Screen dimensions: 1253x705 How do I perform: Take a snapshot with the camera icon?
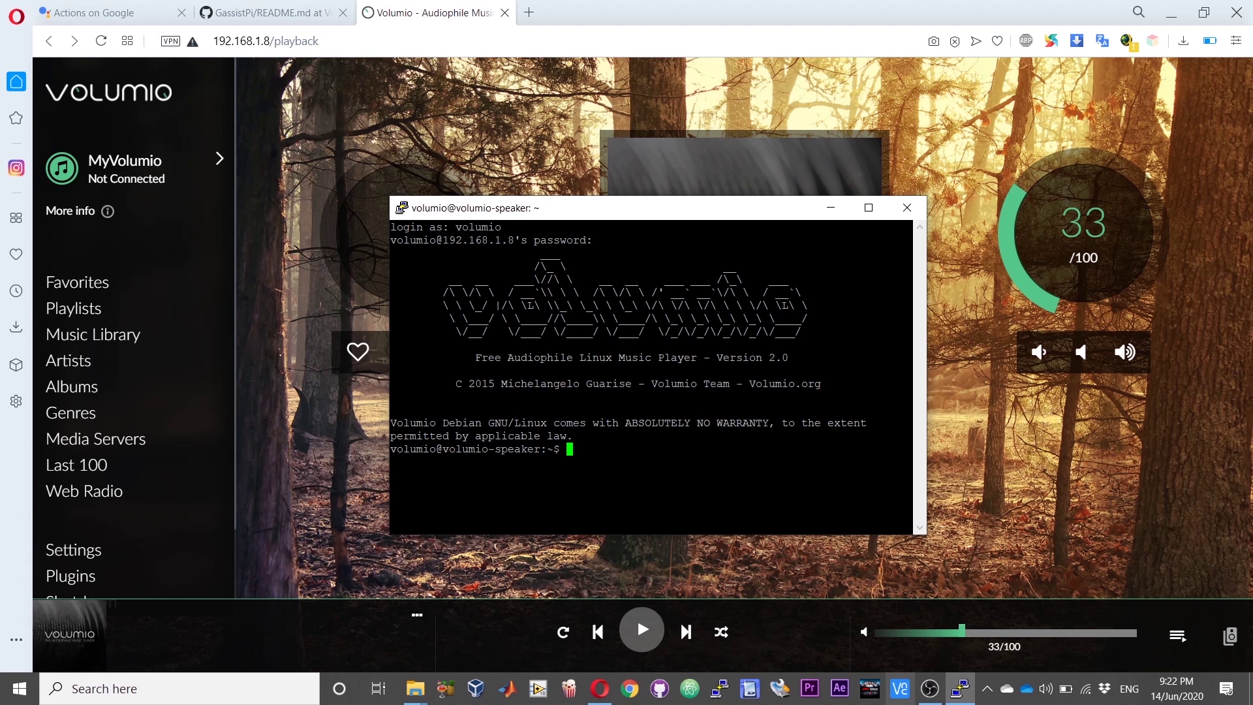coord(934,41)
